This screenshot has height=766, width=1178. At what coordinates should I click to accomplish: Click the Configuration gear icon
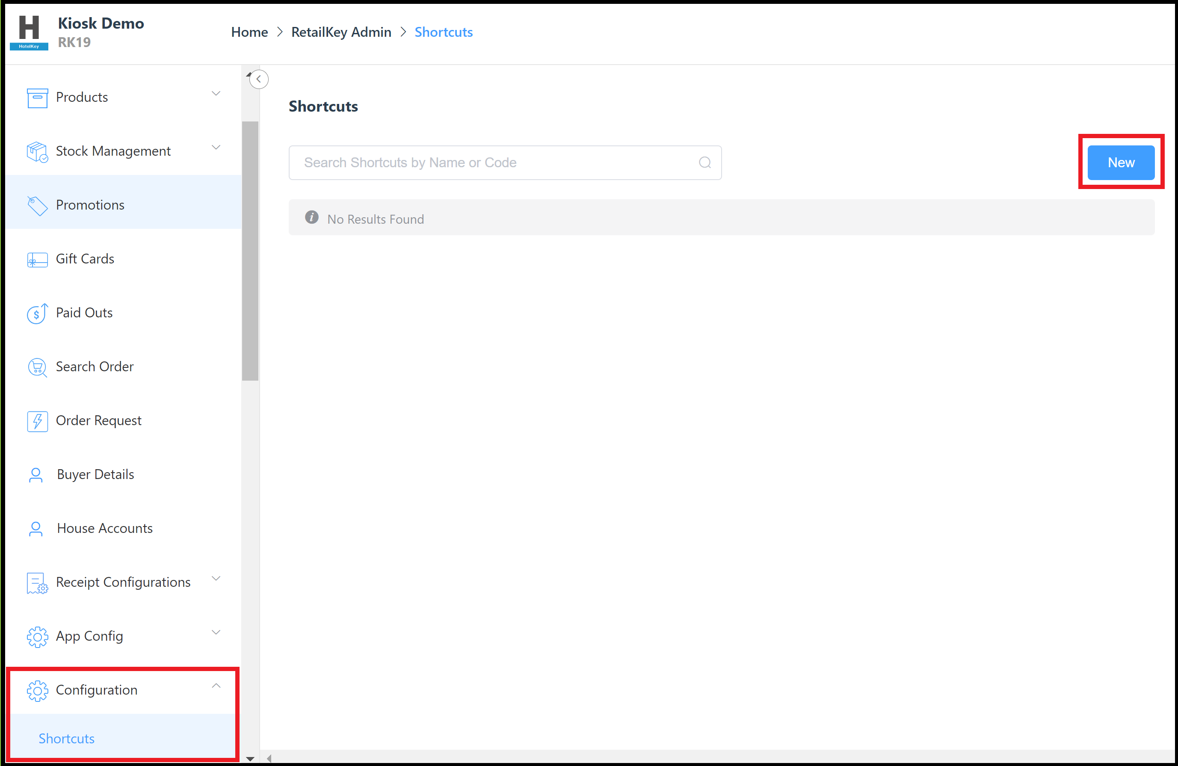tap(37, 690)
